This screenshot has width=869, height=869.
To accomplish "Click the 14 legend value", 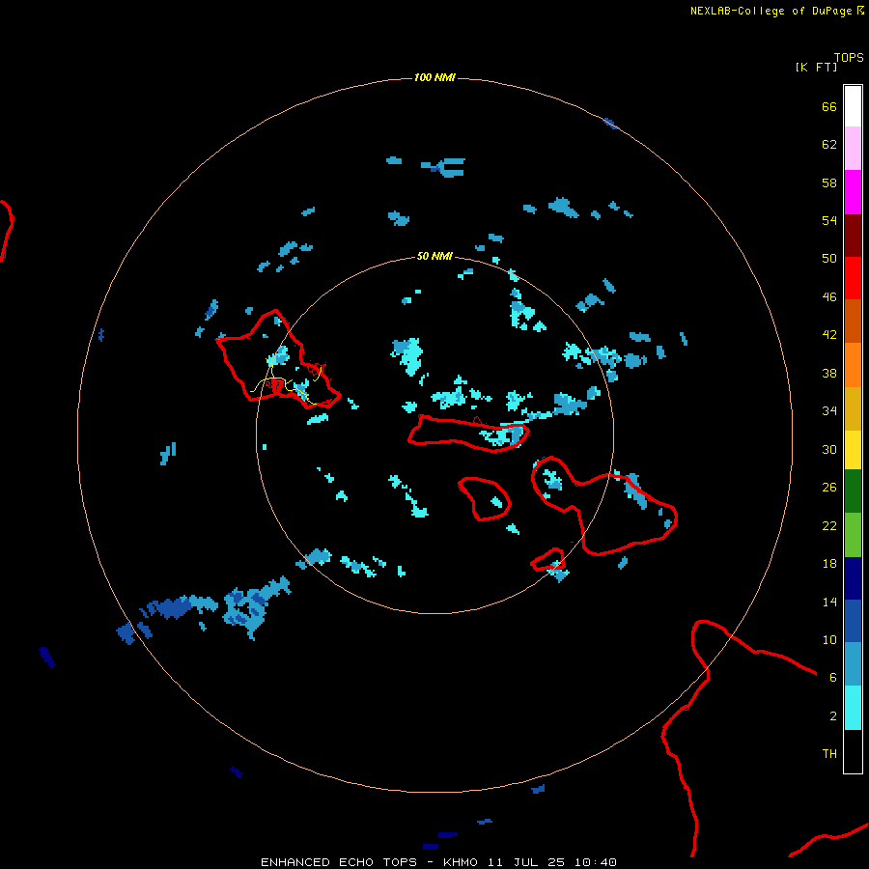I will (829, 602).
